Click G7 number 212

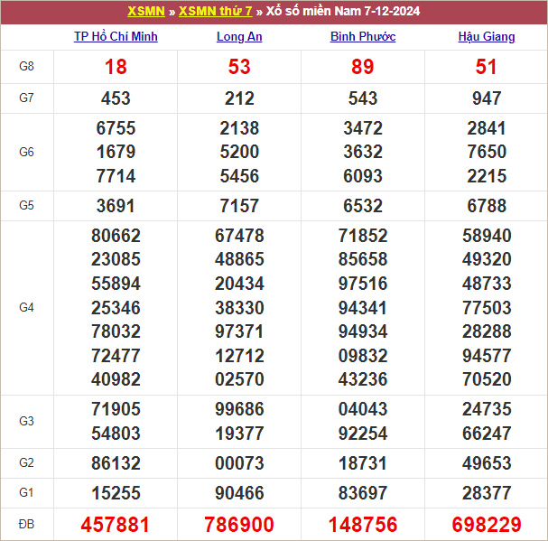tap(239, 98)
